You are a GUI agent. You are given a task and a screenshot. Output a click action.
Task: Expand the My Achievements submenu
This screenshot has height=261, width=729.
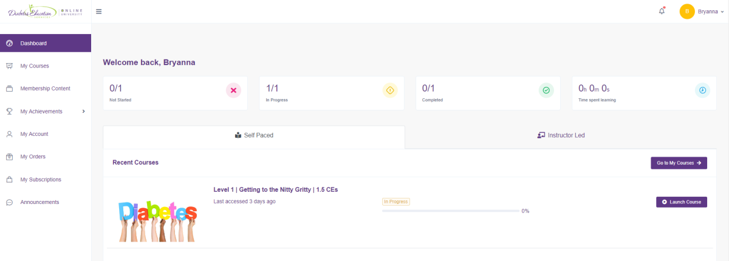(83, 111)
